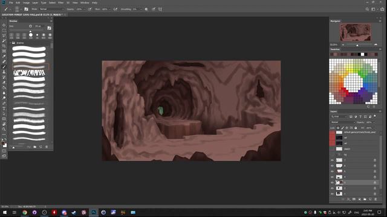This screenshot has width=387, height=217.
Task: Open Chrome from the taskbar
Action: 25,212
